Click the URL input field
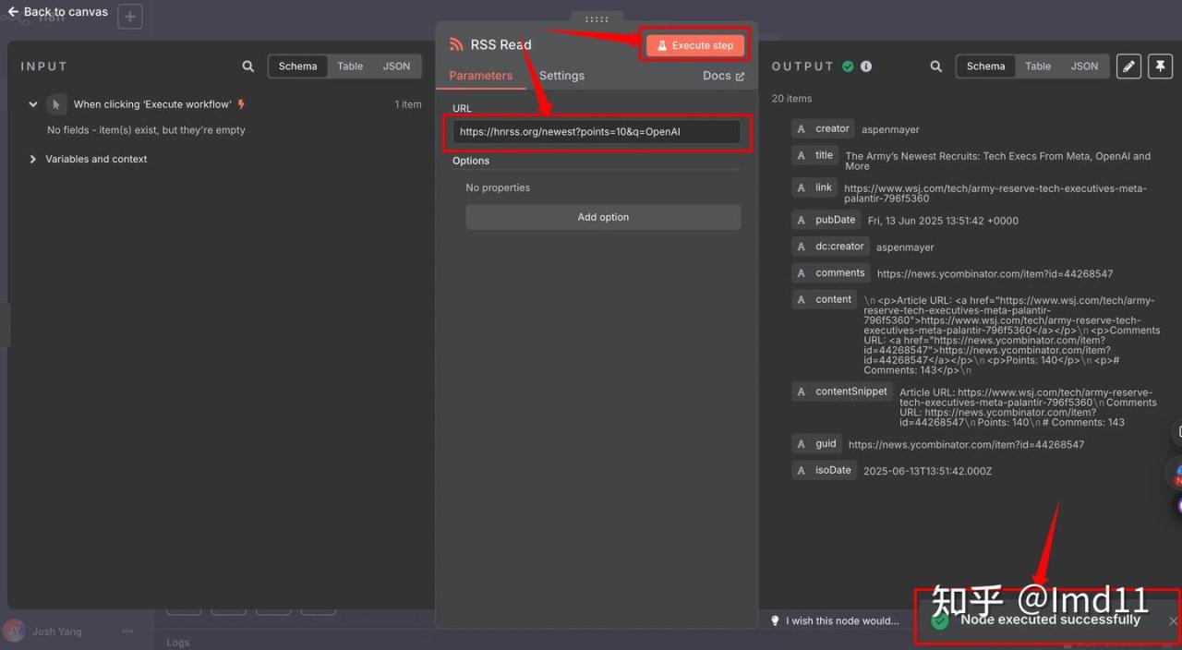The width and height of the screenshot is (1182, 650). tap(596, 132)
